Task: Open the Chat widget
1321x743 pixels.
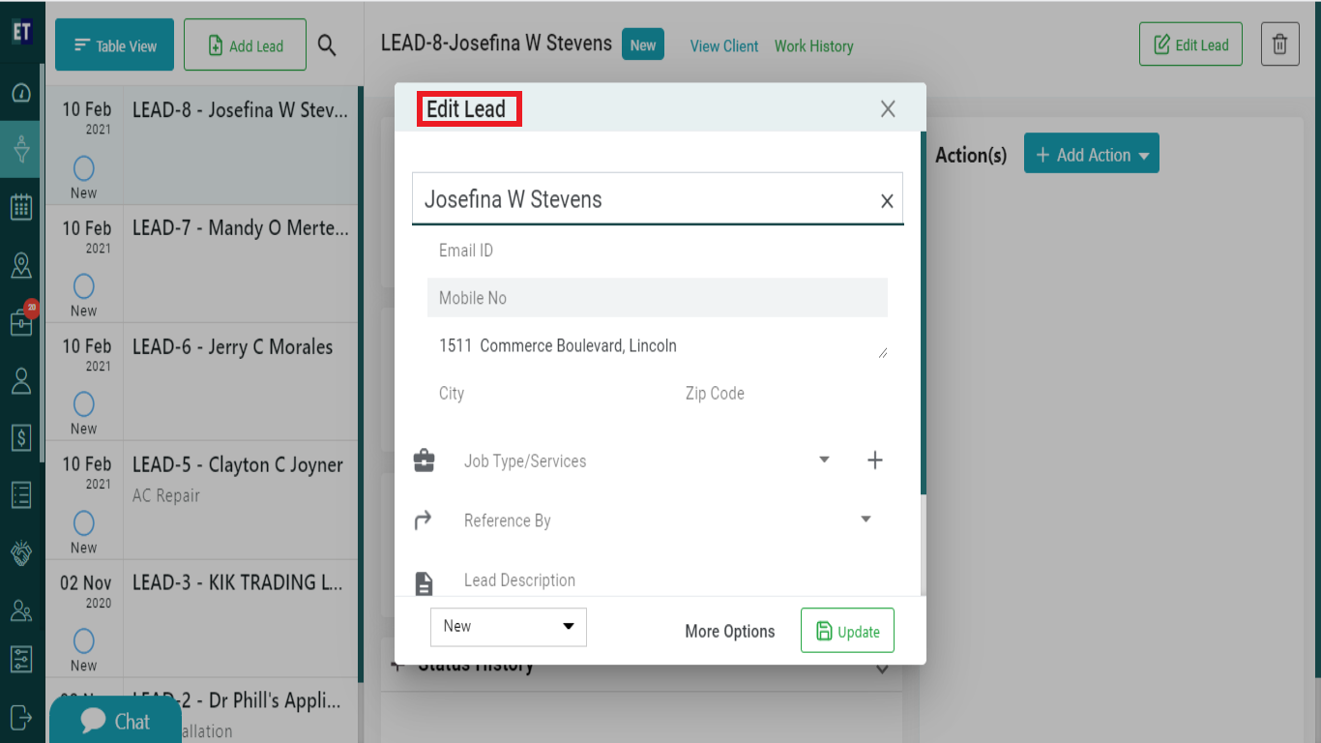Action: [x=116, y=721]
